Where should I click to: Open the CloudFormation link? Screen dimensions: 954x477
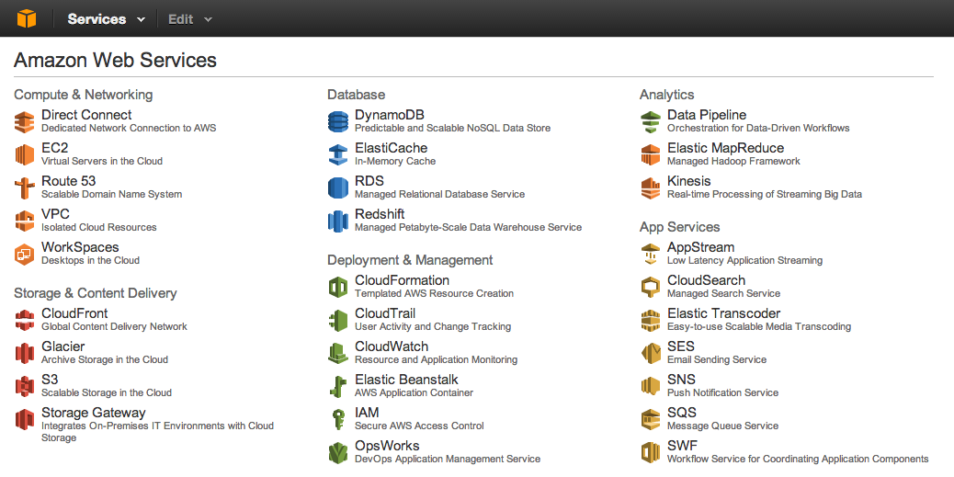point(403,280)
